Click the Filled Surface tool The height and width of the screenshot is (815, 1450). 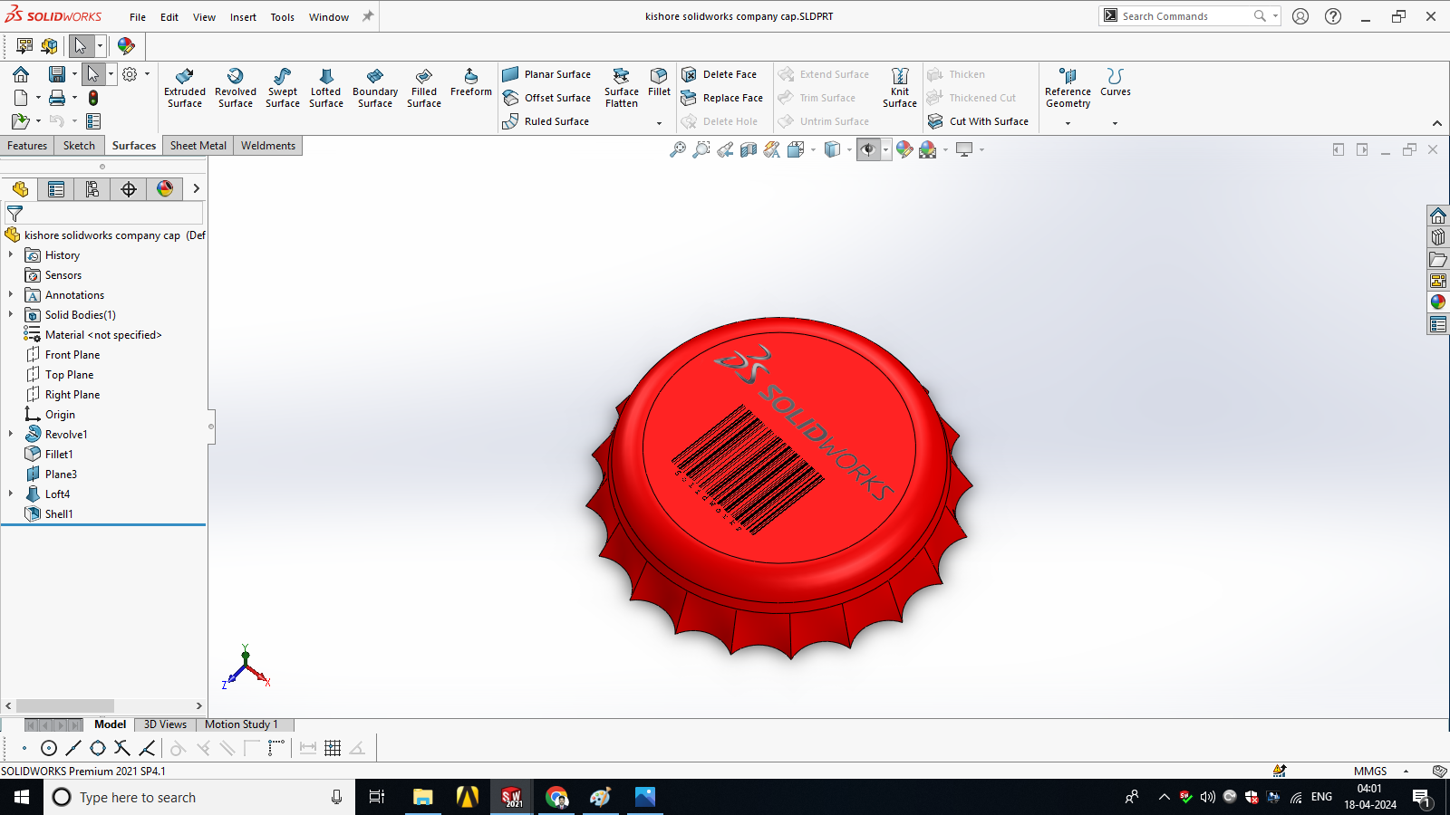424,88
